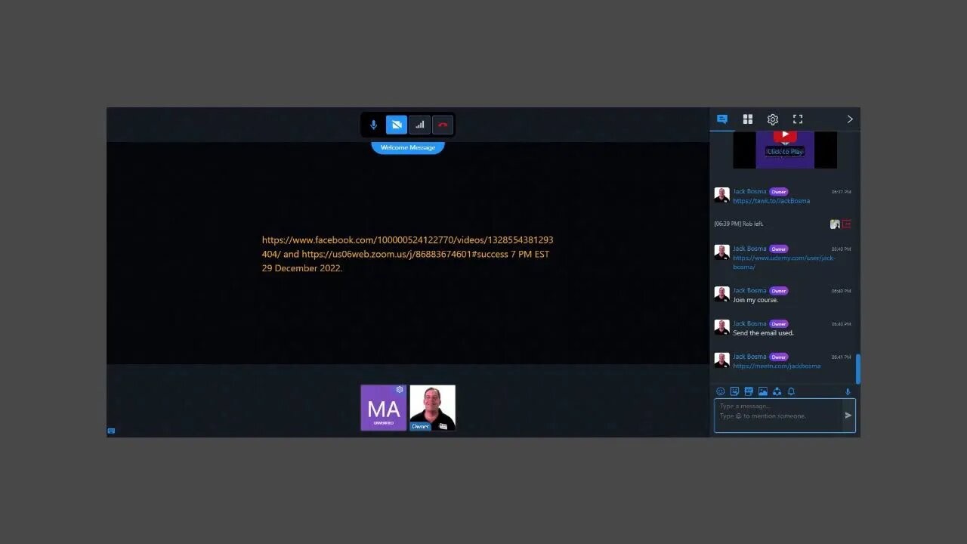Click the file share icon above the message box
This screenshot has height=544, width=967.
(777, 391)
